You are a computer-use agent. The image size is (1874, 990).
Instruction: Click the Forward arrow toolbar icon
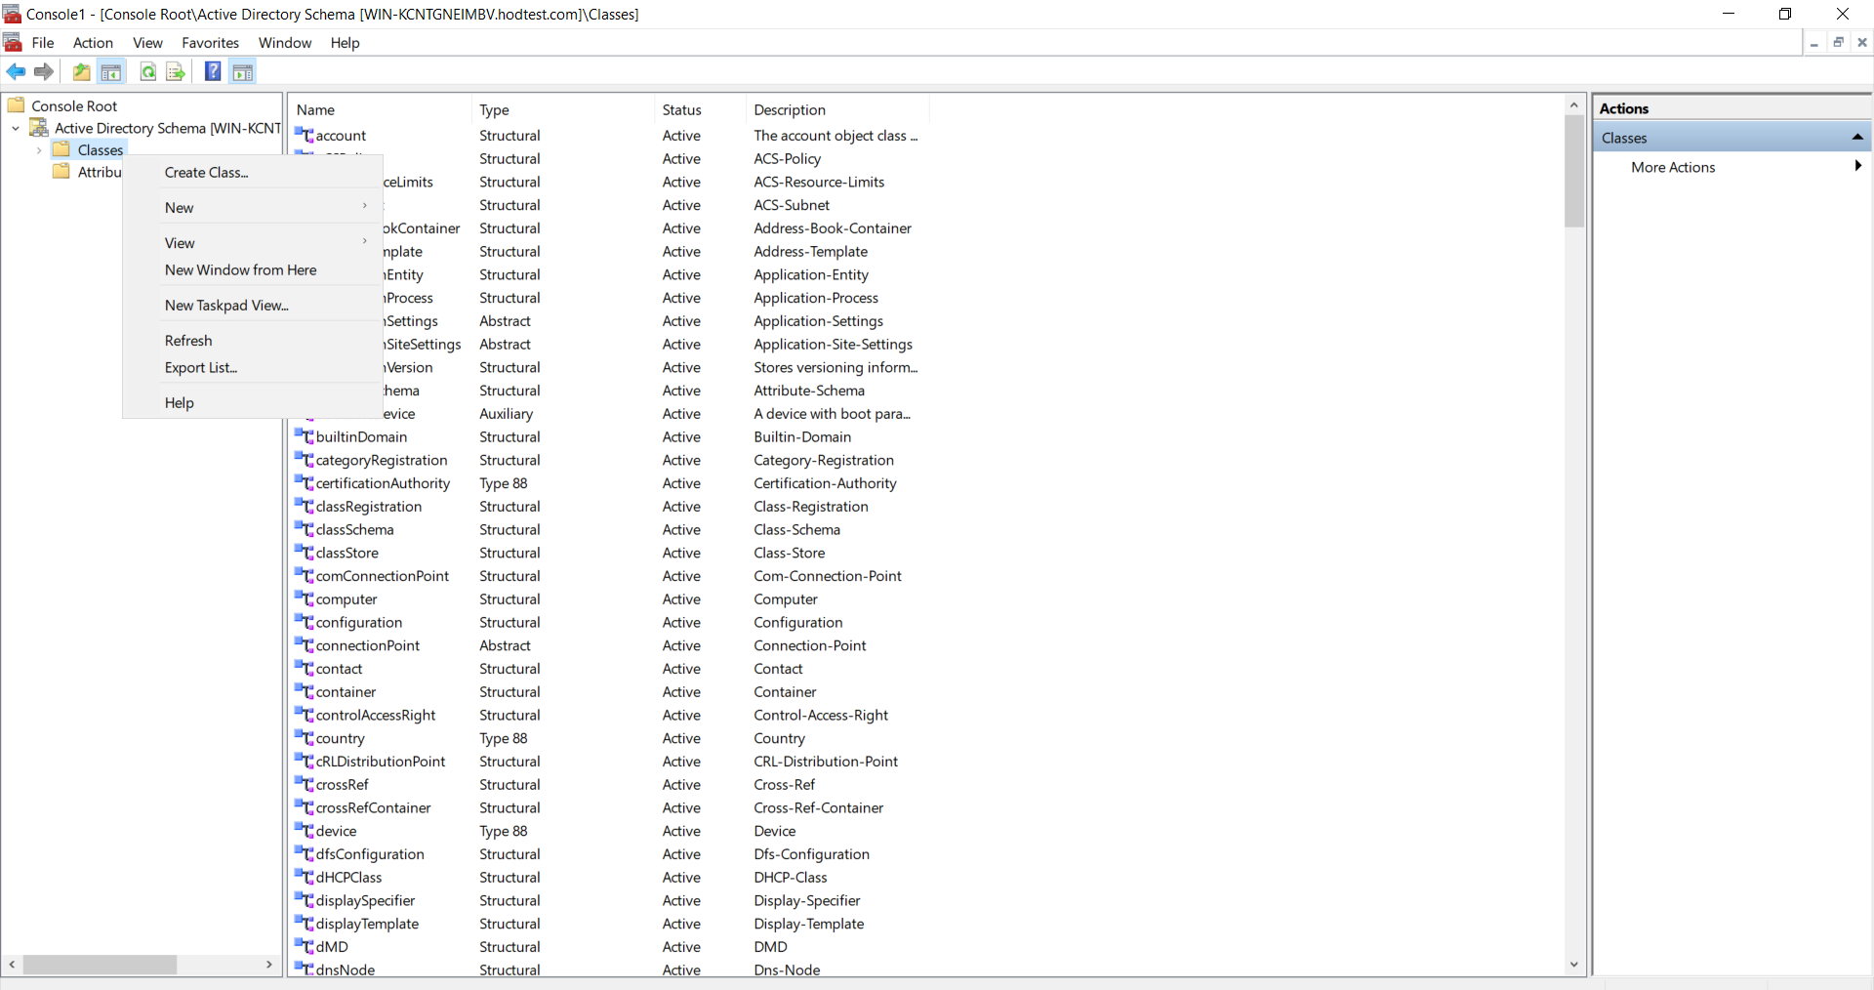pyautogui.click(x=44, y=71)
